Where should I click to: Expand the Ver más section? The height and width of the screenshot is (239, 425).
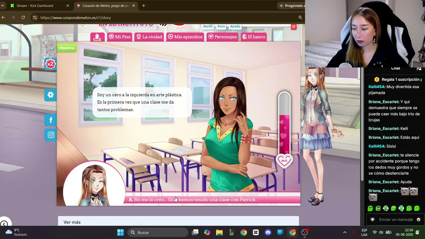pos(72,222)
